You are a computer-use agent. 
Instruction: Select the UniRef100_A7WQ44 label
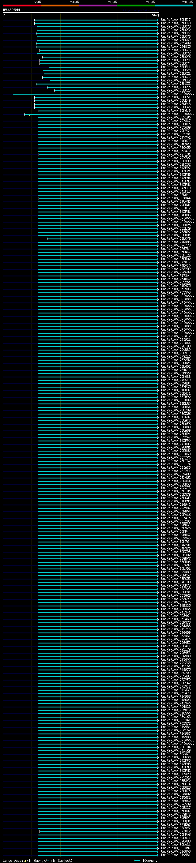[175, 195]
